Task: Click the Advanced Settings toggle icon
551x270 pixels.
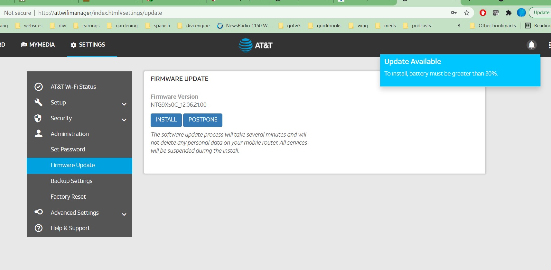Action: 39,212
